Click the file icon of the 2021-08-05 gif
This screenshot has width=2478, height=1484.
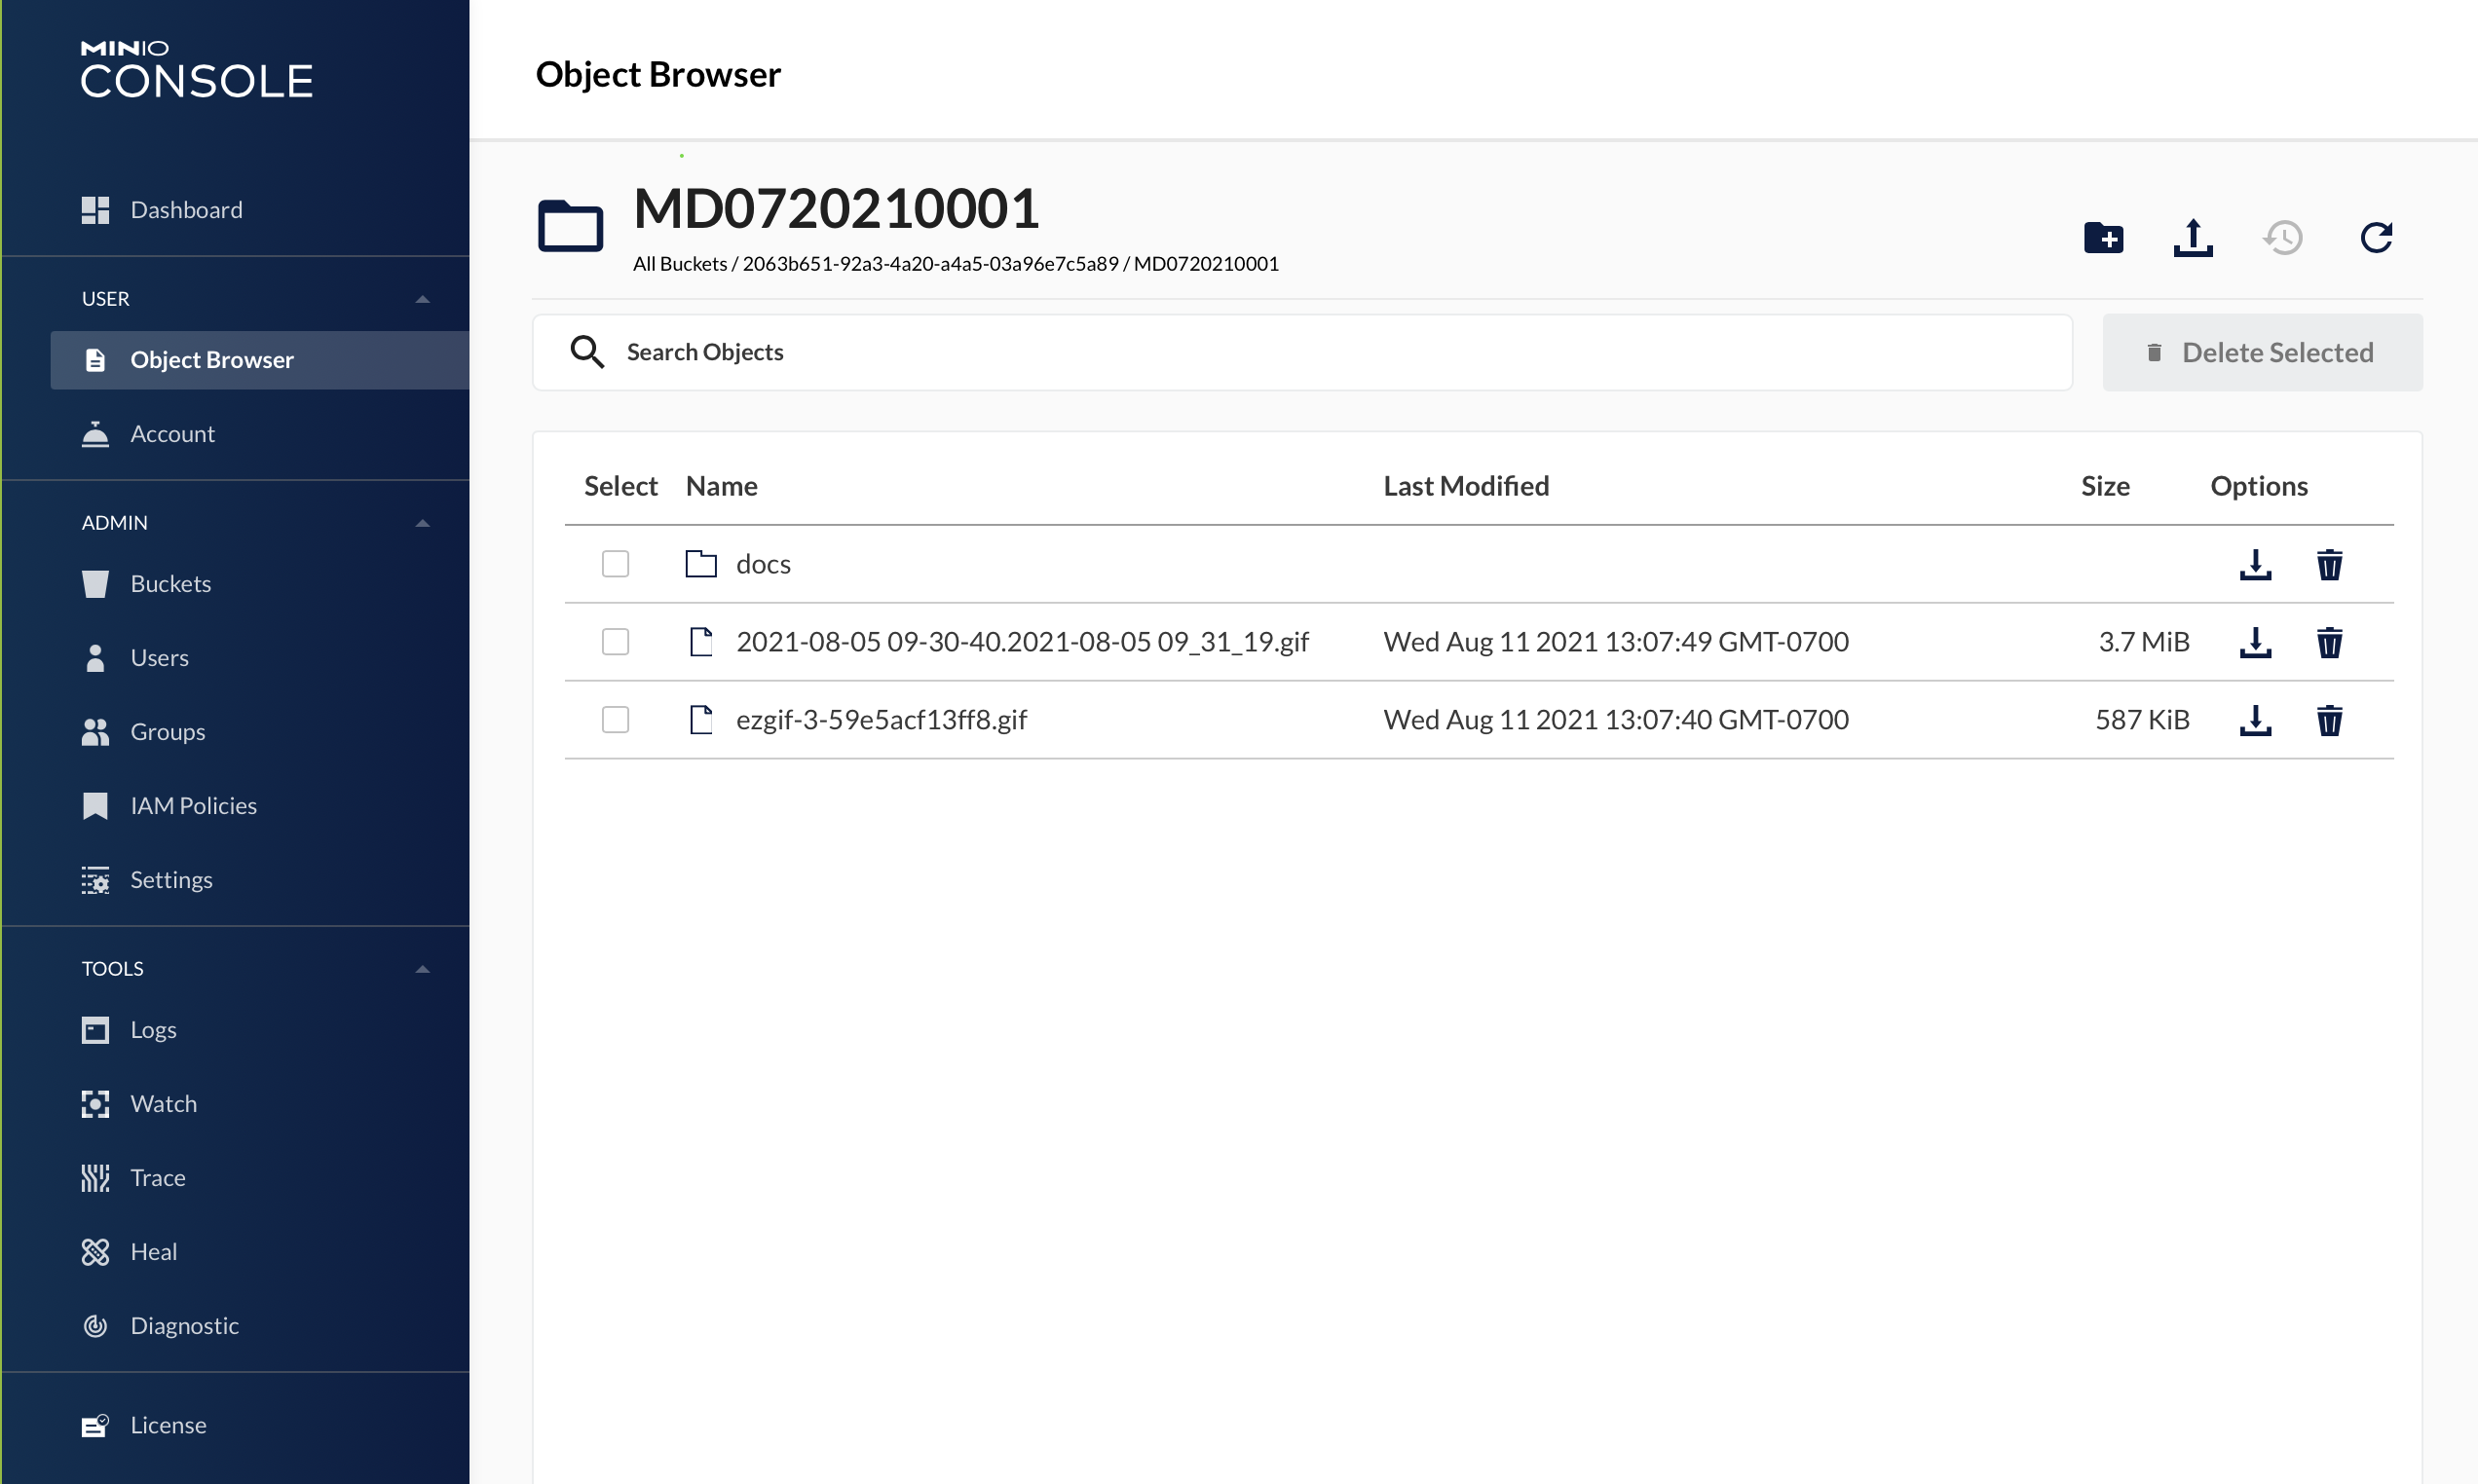(x=701, y=642)
